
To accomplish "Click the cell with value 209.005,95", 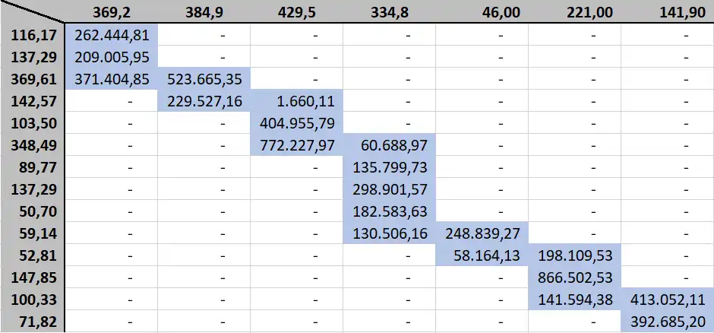I will tap(112, 56).
